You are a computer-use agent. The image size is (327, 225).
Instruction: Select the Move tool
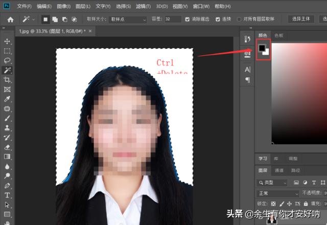coord(7,41)
